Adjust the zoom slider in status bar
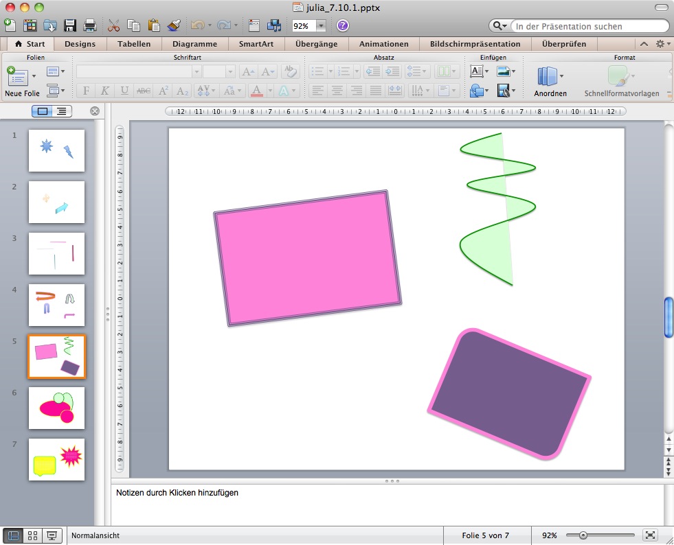The image size is (674, 545). (x=583, y=535)
